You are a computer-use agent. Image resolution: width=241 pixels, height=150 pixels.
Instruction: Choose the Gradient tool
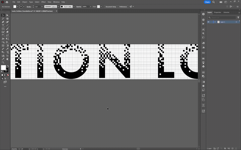coord(7,45)
